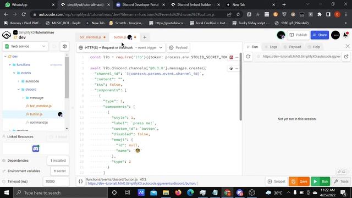
Task: Click the red secret token warning icon
Action: click(232, 57)
